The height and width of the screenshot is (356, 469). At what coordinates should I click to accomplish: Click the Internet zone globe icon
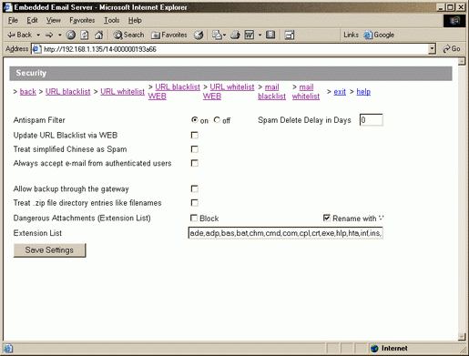pos(374,349)
